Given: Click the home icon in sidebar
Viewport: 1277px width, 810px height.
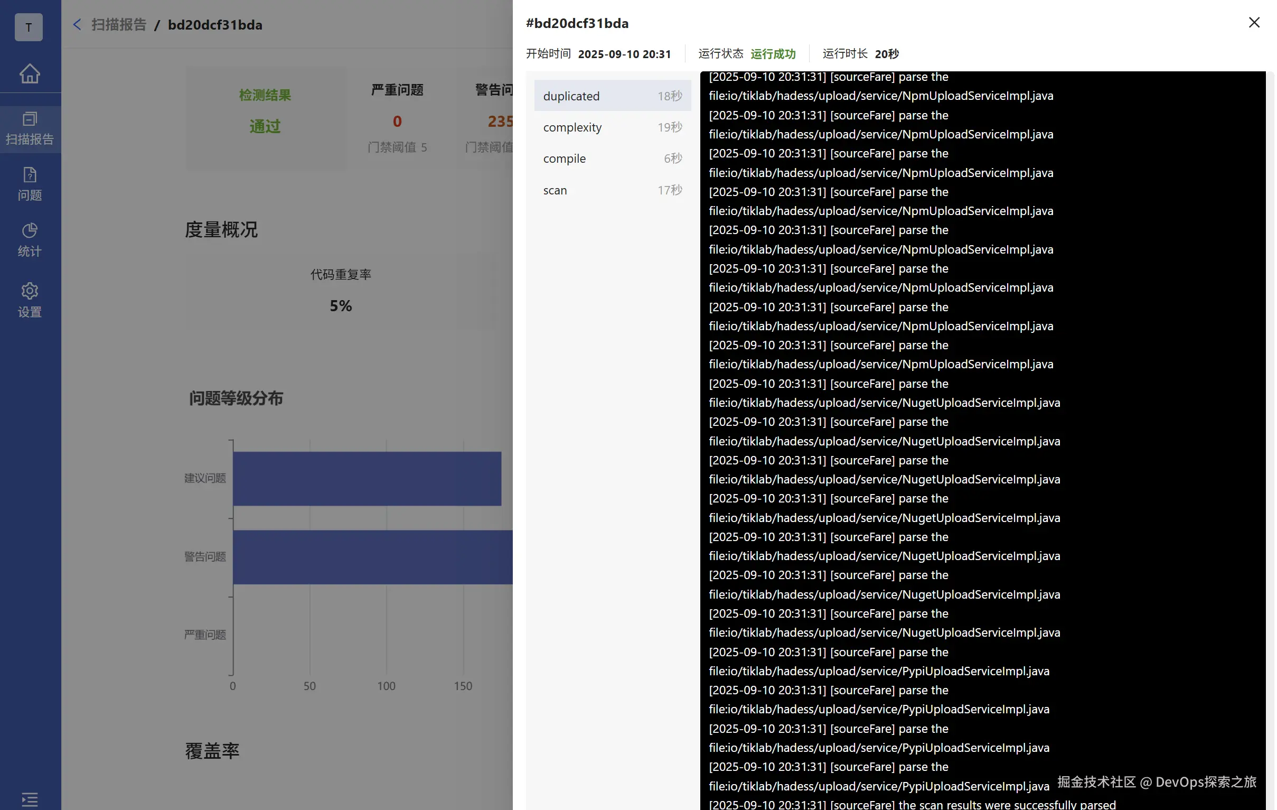Looking at the screenshot, I should [30, 73].
